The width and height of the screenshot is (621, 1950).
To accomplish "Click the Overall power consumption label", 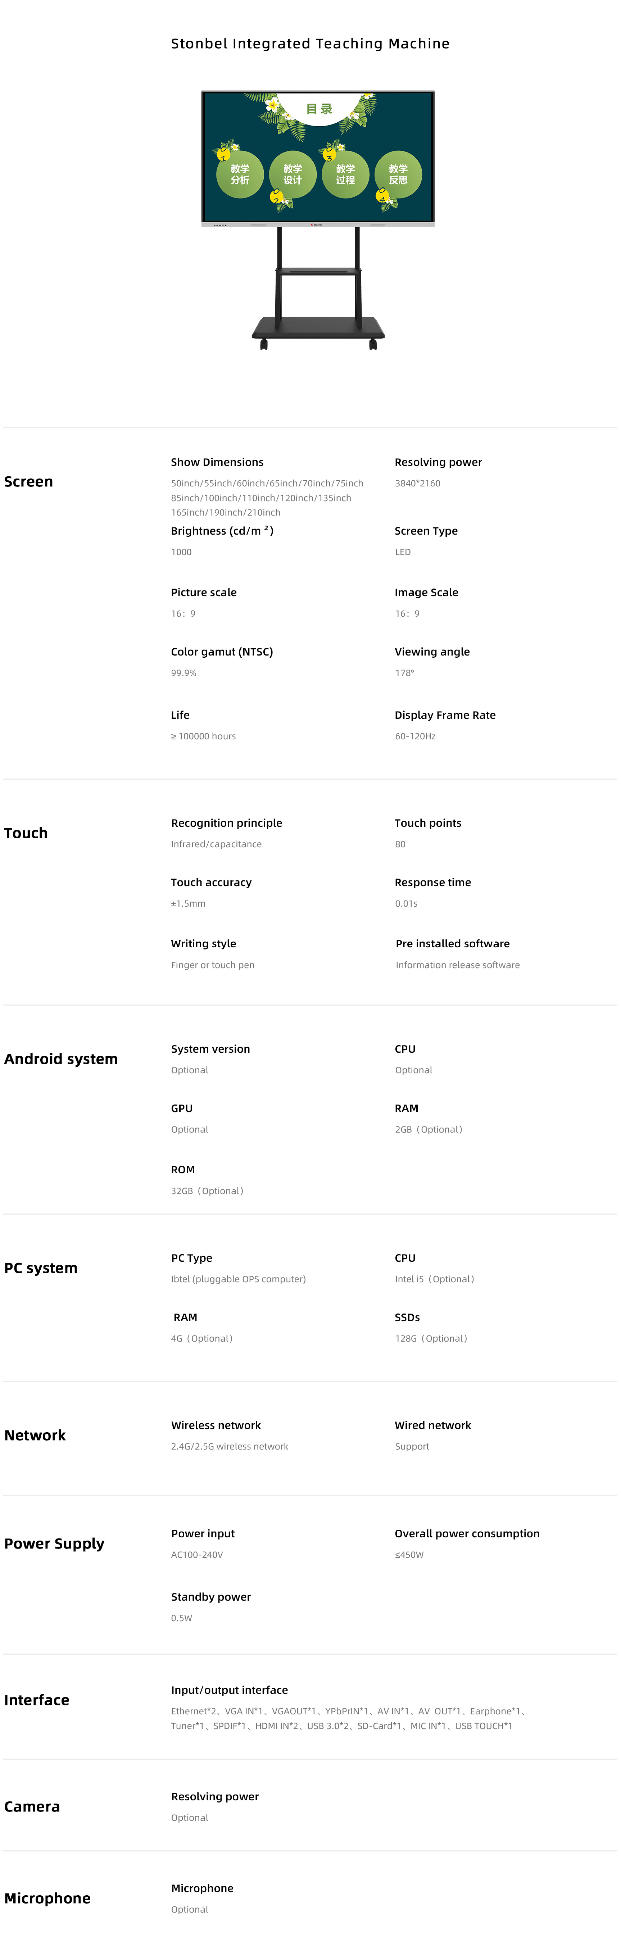I will tap(467, 1534).
